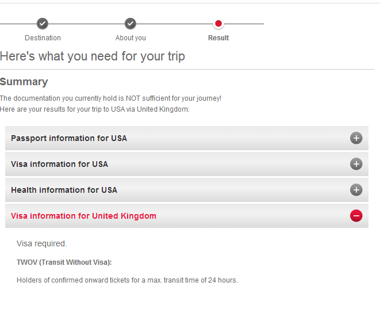380x324 pixels.
Task: Click the 'Visa required.' text
Action: [41, 243]
